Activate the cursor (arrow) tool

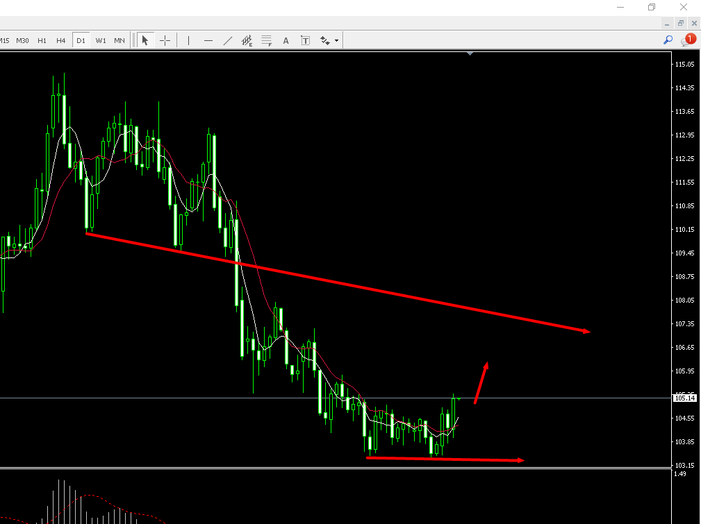[x=145, y=40]
